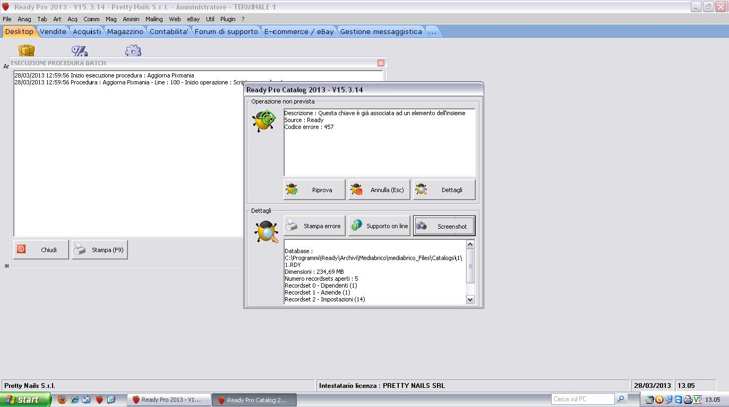Switch to Ready Pro 2013 taskbar button
Viewport: 729px width, 407px height.
pyautogui.click(x=168, y=400)
